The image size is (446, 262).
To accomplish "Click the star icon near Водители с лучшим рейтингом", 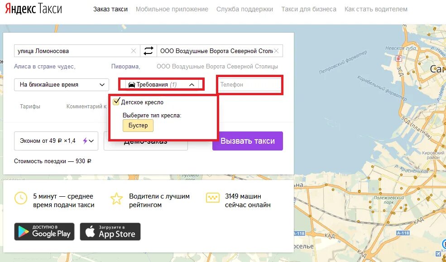I will (x=117, y=199).
